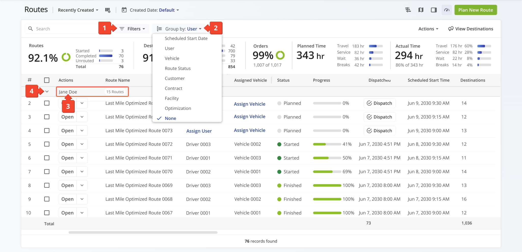522x252 pixels.
Task: Click the Plan New Route button
Action: [476, 10]
